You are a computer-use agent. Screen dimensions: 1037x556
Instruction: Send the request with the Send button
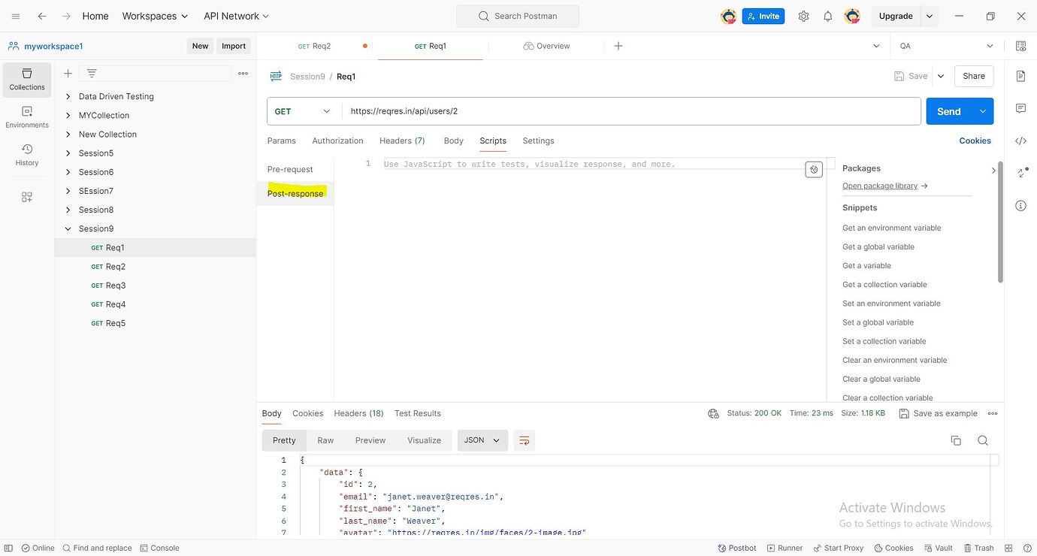pos(949,111)
